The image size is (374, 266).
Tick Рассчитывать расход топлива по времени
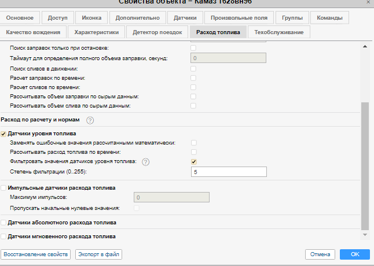click(x=194, y=152)
